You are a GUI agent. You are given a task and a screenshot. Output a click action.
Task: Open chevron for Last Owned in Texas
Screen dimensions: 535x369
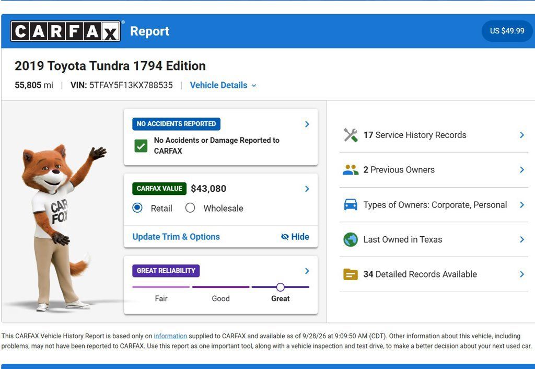(x=522, y=239)
